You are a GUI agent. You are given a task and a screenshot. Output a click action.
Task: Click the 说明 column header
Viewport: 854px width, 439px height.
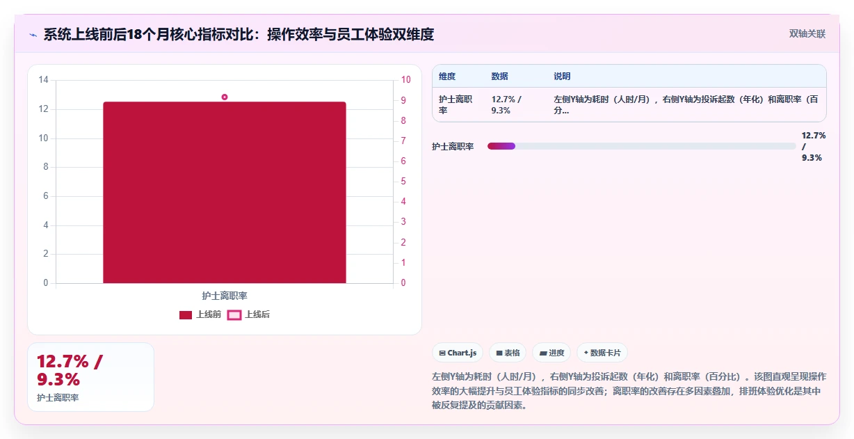click(x=562, y=77)
